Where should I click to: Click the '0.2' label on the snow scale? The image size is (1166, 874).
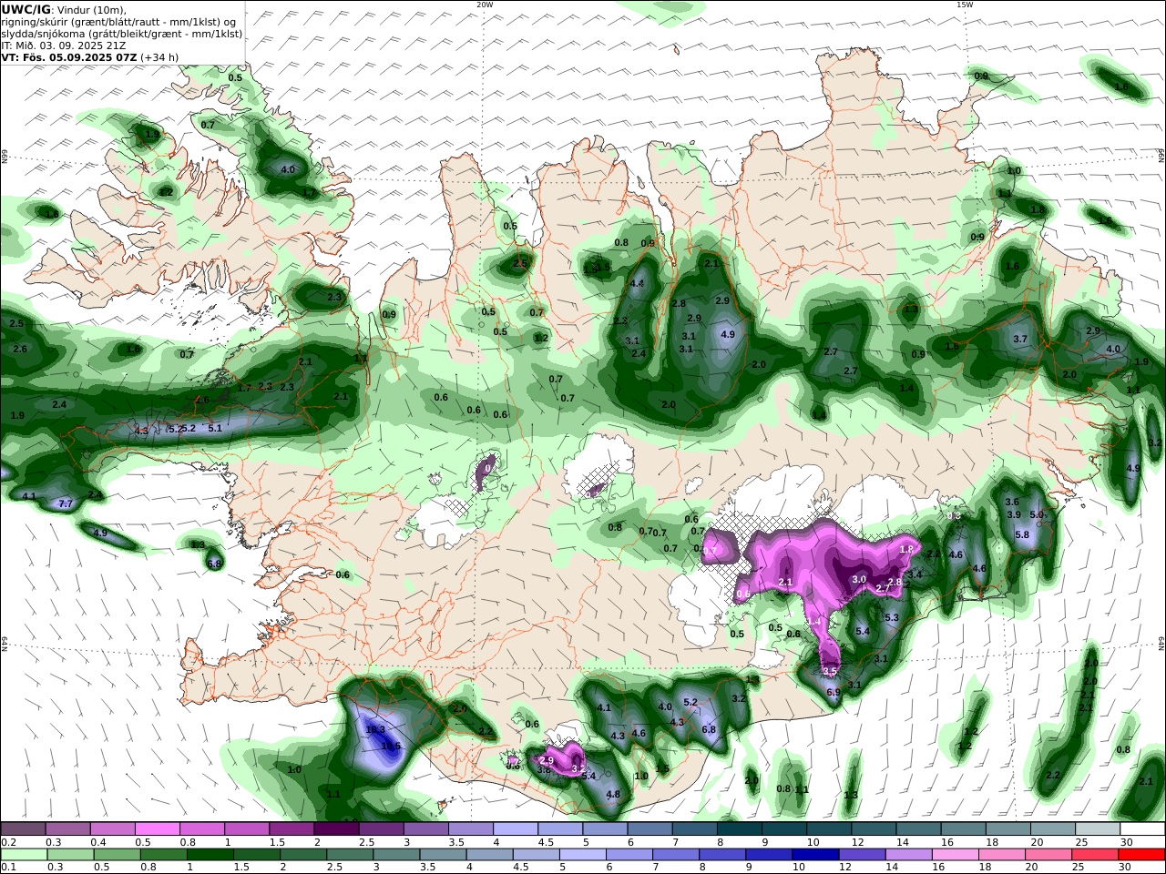pos(8,842)
